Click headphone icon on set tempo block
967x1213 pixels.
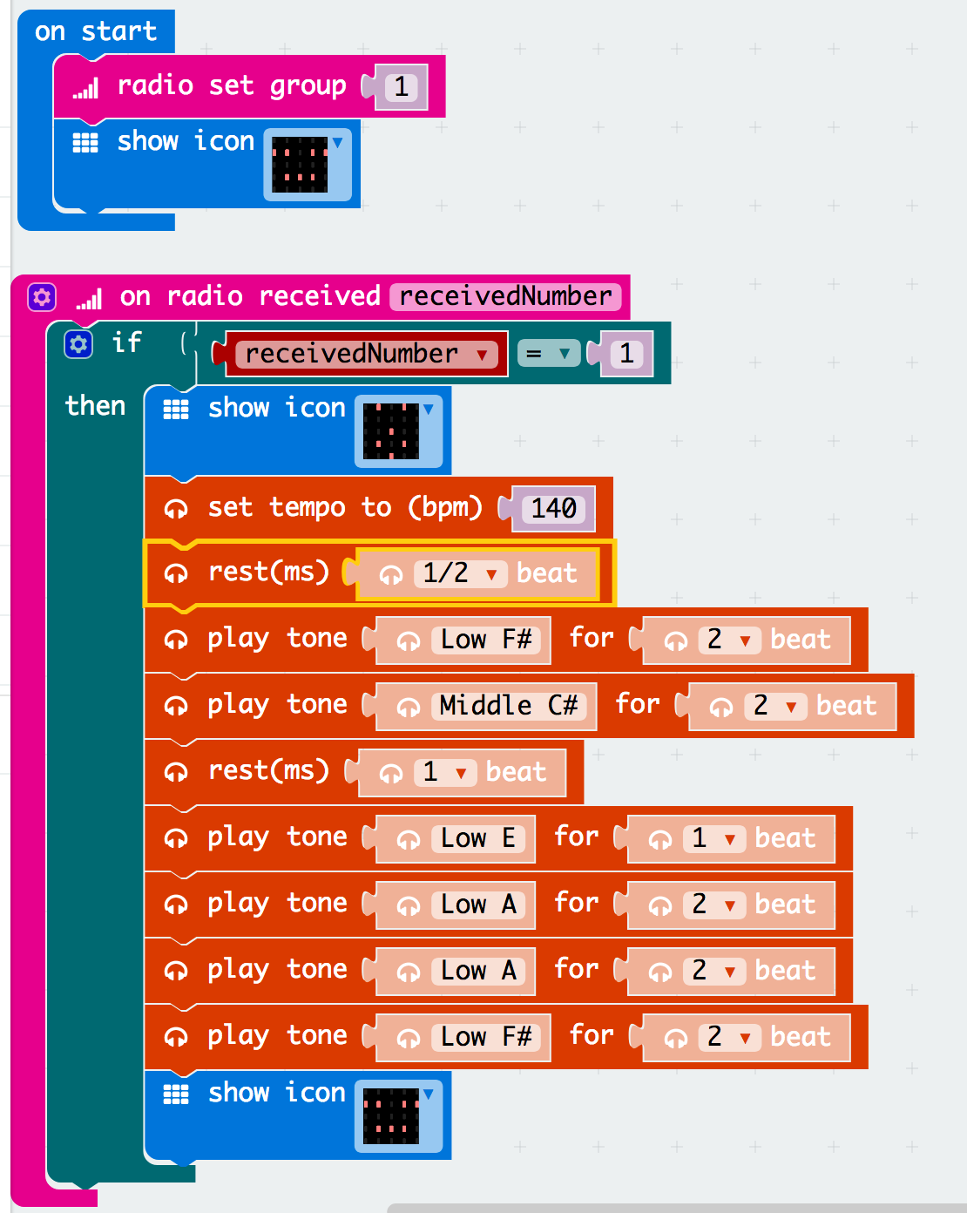[x=176, y=509]
